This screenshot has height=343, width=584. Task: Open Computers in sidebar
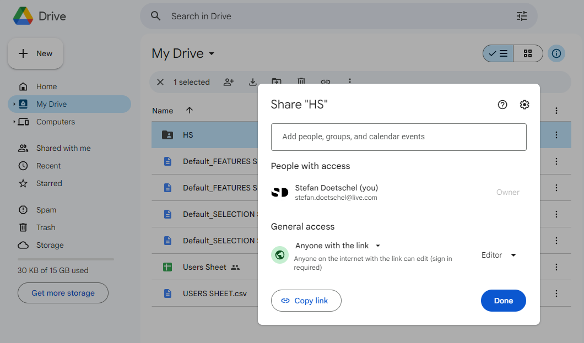56,122
